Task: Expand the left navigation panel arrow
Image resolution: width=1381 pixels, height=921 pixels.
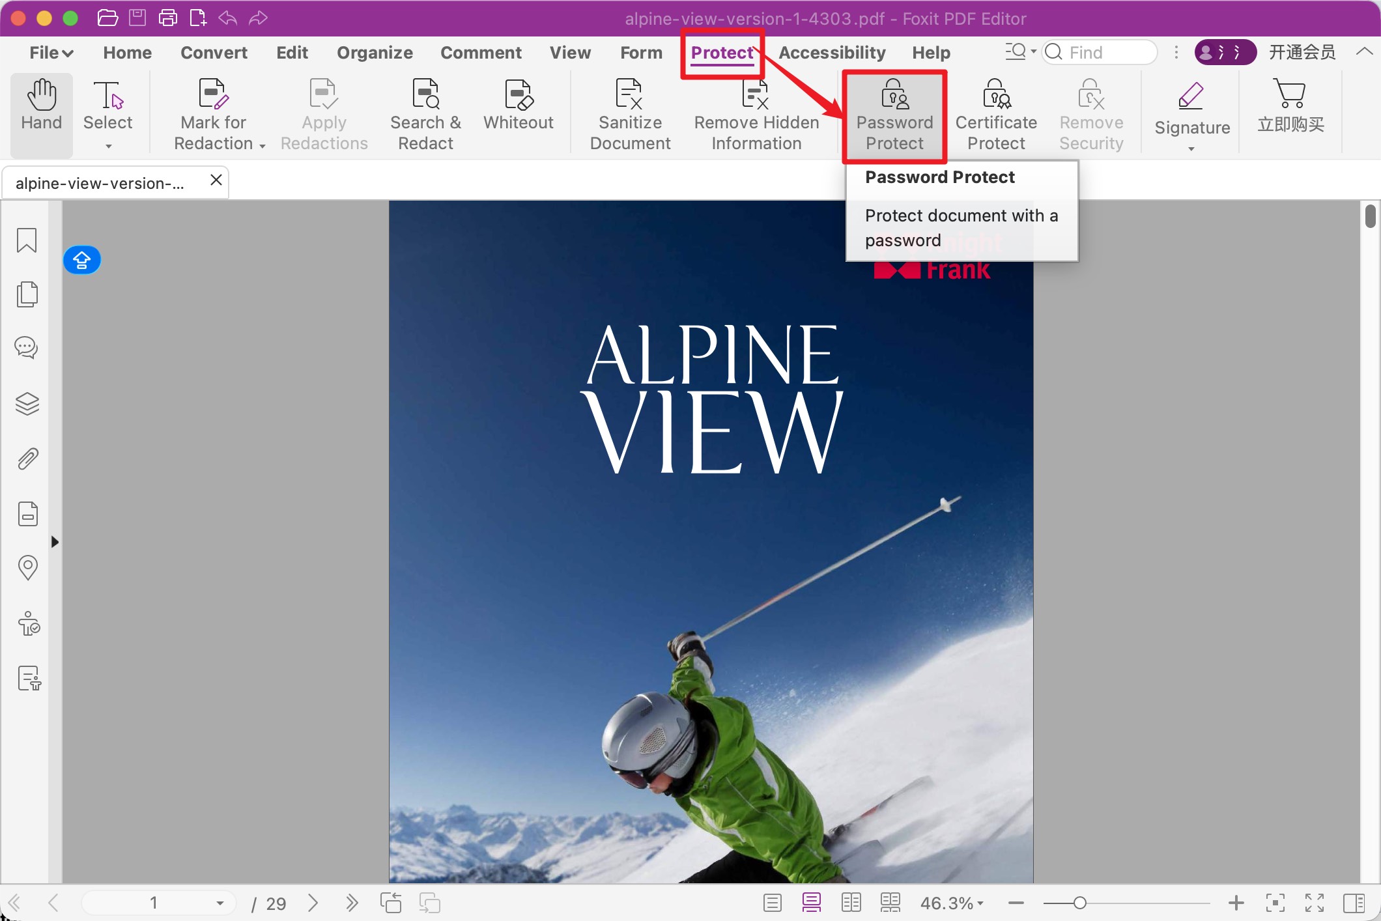Action: pos(55,542)
